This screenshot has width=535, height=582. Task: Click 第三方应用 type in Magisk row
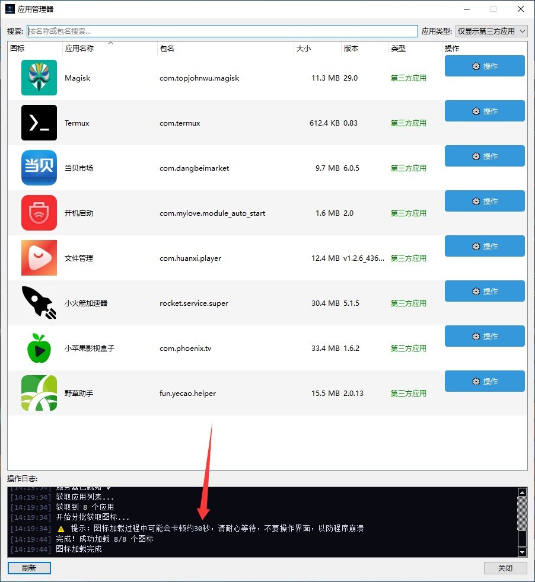click(408, 78)
